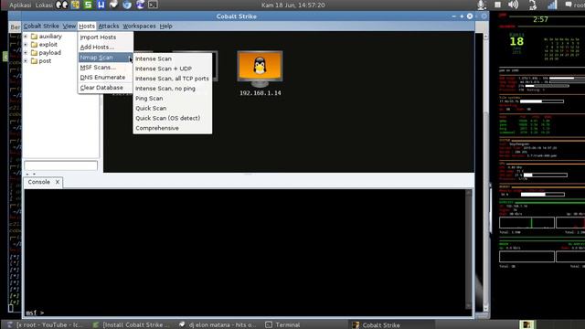Click Cobalt Strike taskbar button
This screenshot has height=329, width=585.
(x=392, y=325)
